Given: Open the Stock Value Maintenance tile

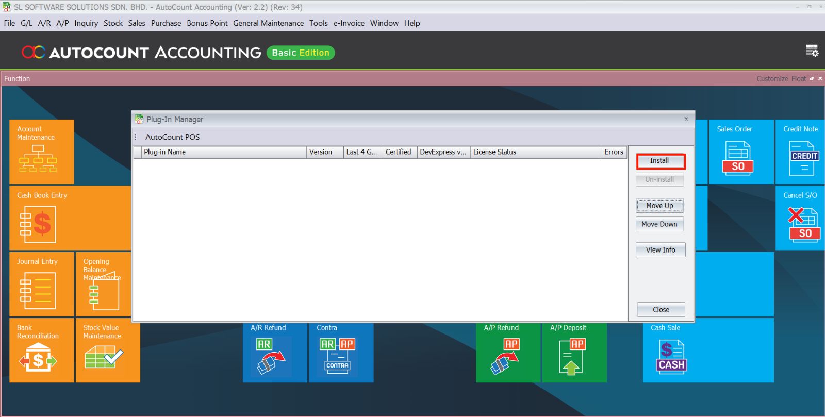Looking at the screenshot, I should [x=107, y=351].
